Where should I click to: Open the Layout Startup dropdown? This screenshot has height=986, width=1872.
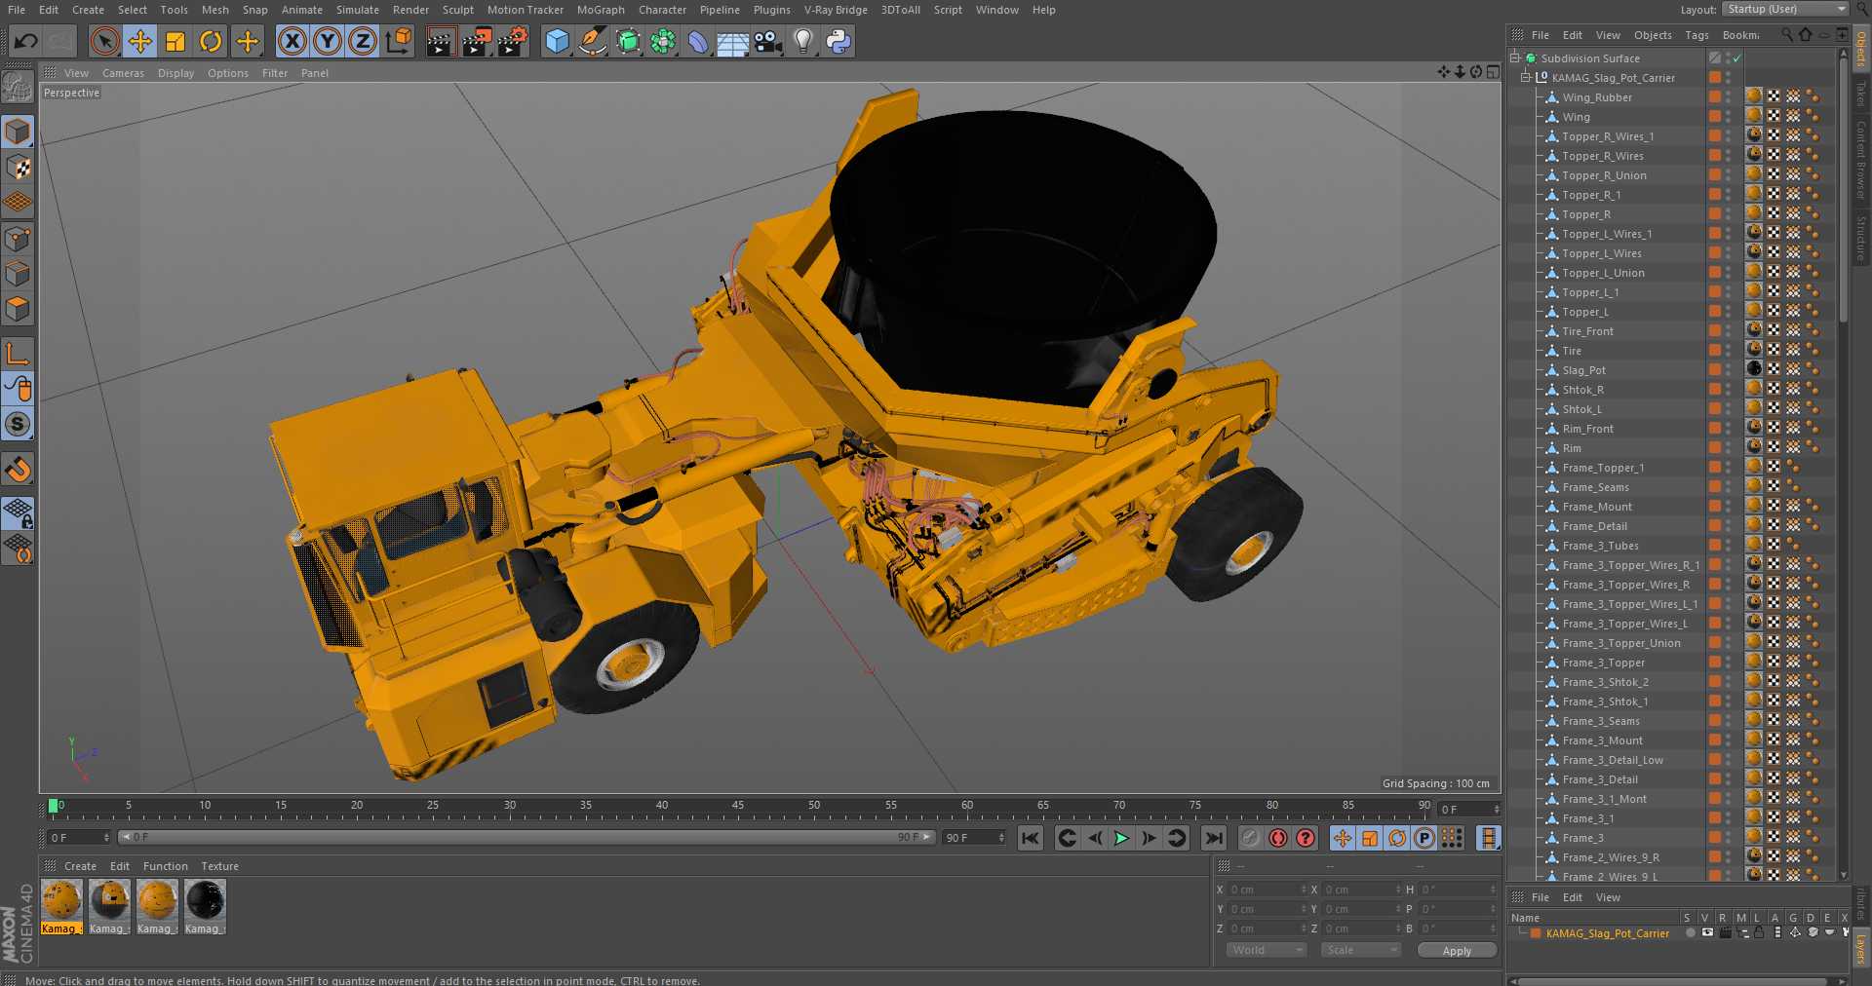1785,10
